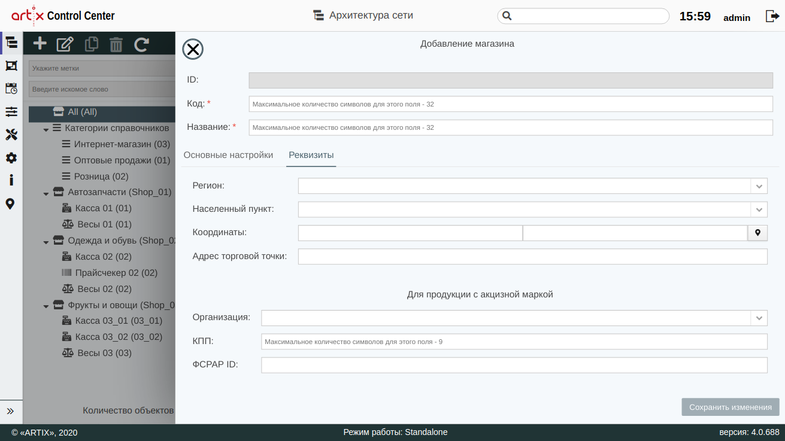Click list icon of Интернет-магазин (03)
Screen dimensions: 785x441
66,144
